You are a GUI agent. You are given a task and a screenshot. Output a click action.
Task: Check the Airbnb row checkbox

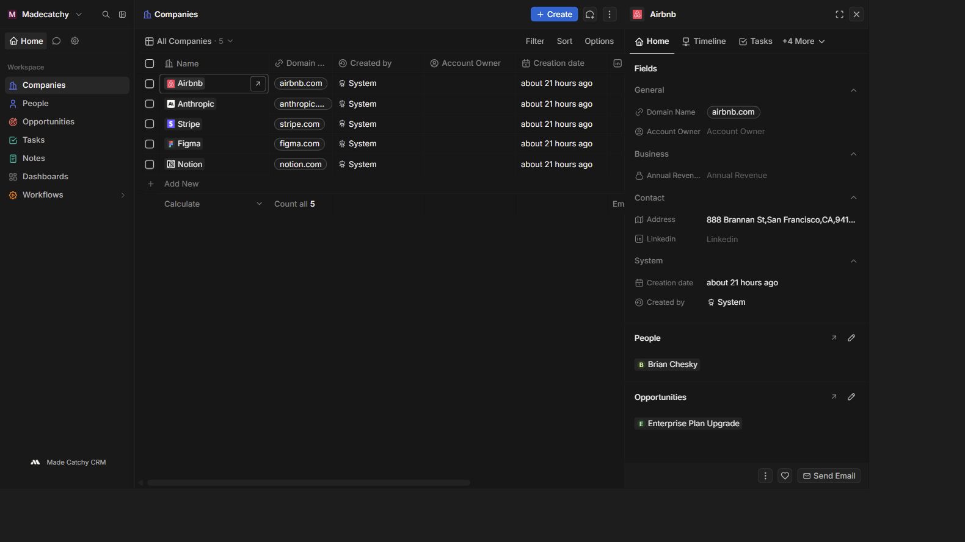[x=150, y=84]
